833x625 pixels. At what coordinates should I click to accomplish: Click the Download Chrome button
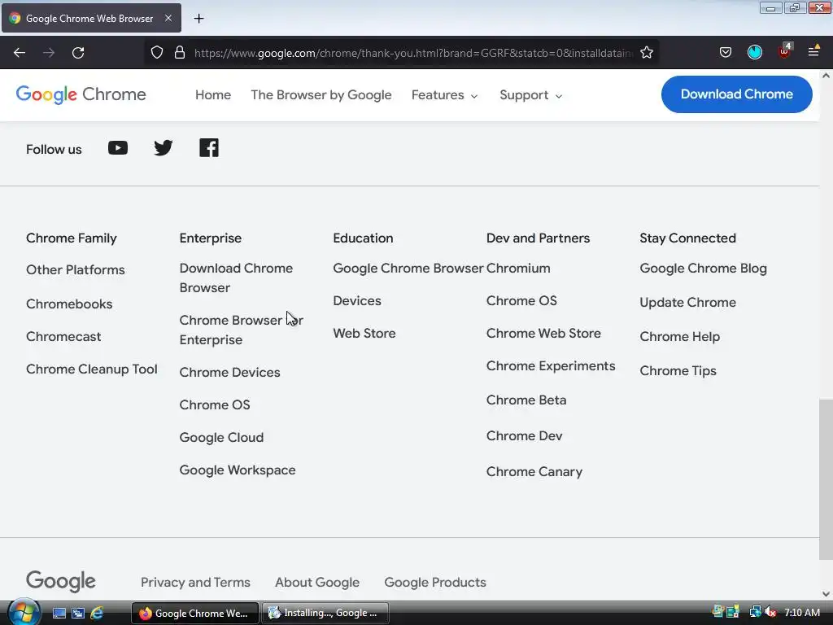736,94
